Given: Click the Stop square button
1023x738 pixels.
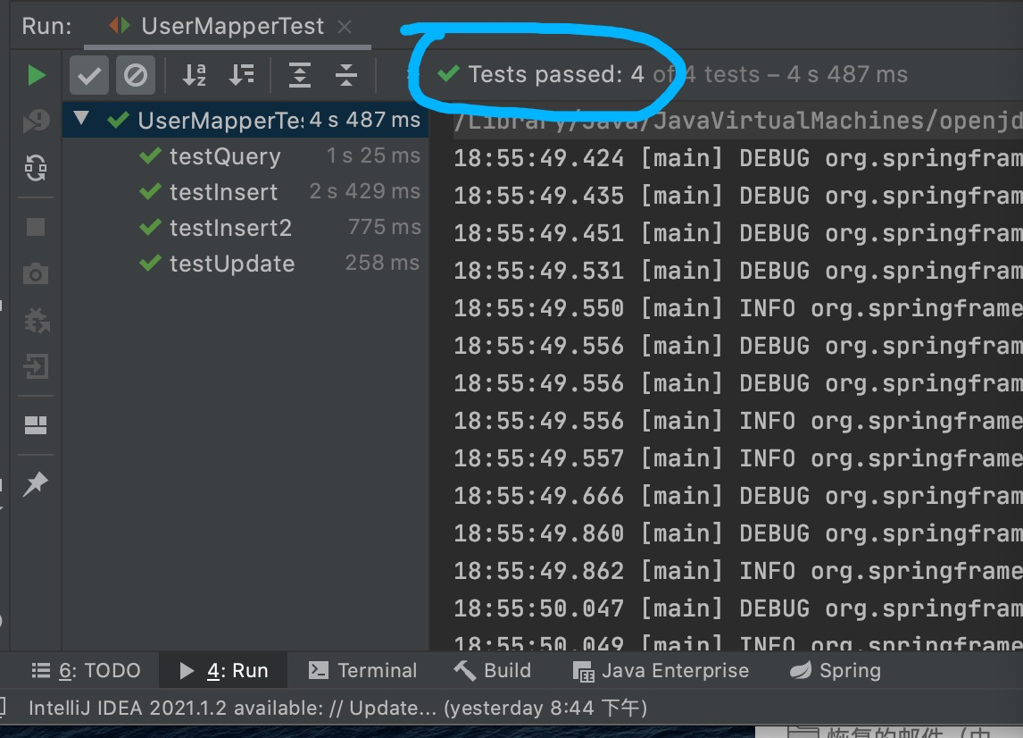Looking at the screenshot, I should click(x=37, y=227).
